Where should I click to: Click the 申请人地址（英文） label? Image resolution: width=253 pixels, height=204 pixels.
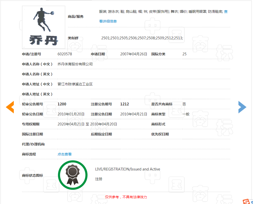point(37,94)
